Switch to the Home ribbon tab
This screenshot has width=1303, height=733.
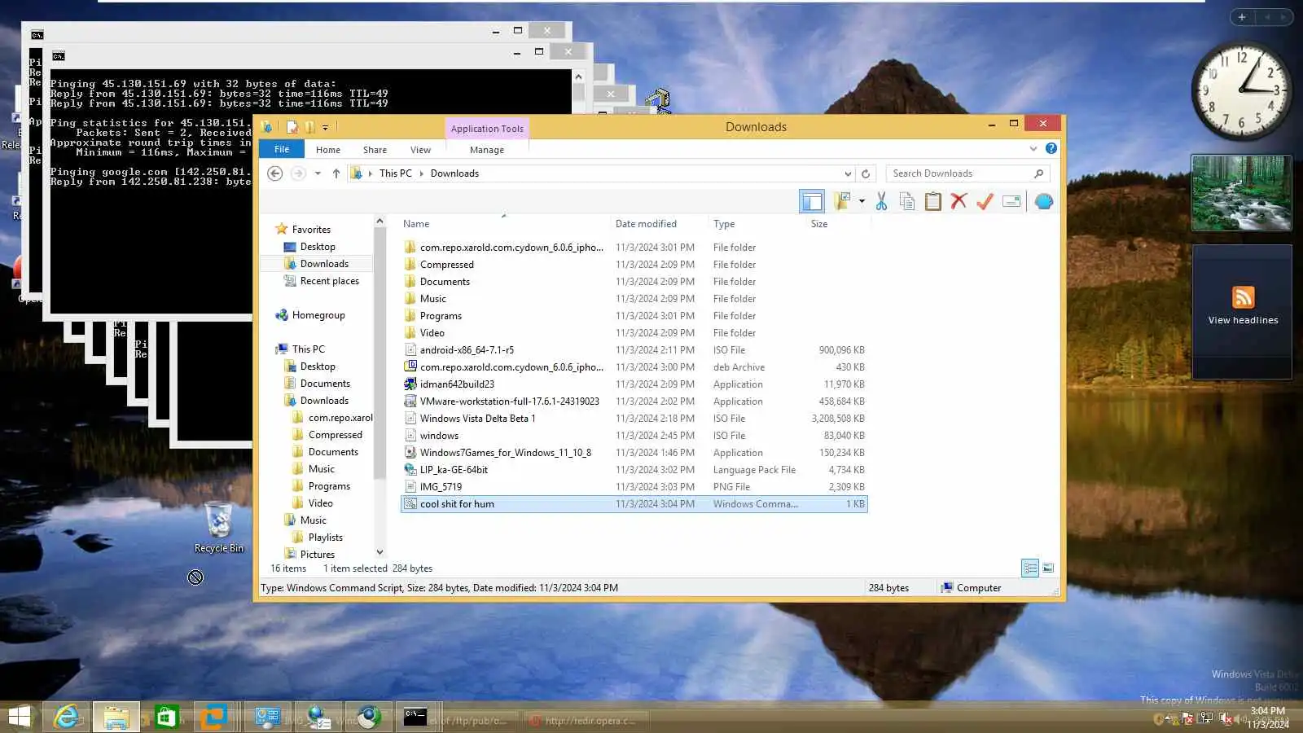tap(328, 150)
